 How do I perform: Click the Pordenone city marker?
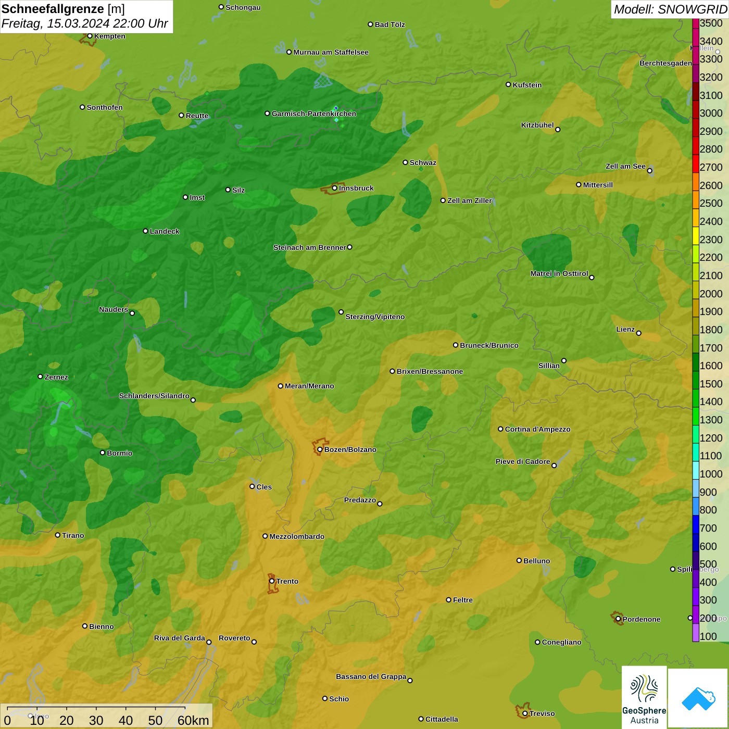point(618,619)
